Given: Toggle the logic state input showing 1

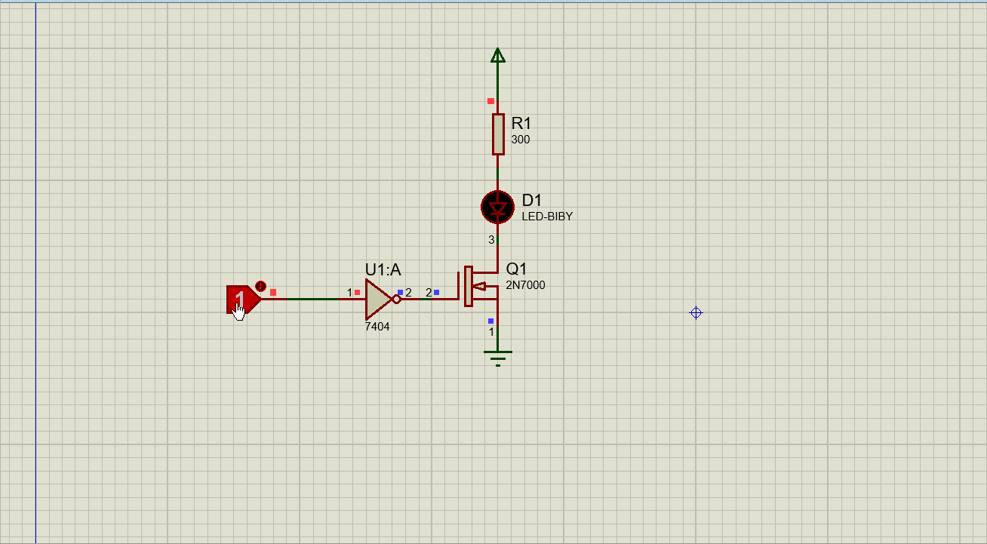Looking at the screenshot, I should tap(243, 299).
